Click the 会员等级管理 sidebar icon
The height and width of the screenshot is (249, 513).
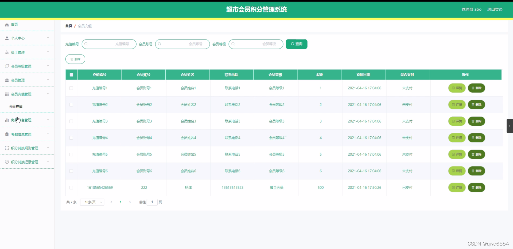[6, 66]
